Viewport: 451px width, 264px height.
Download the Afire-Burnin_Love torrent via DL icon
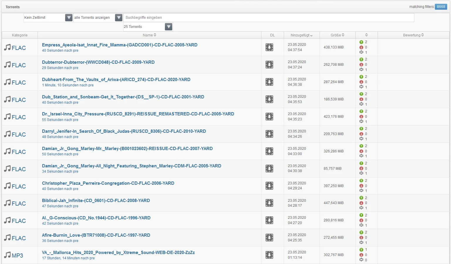click(x=269, y=238)
